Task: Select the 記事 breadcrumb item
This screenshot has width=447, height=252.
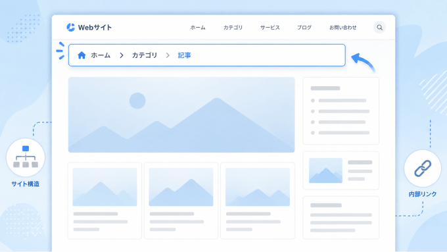Action: (x=184, y=55)
